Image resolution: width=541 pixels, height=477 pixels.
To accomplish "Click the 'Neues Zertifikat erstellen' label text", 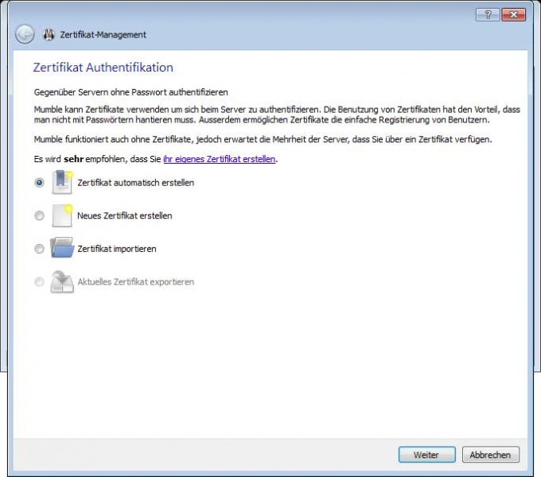I will [x=124, y=215].
